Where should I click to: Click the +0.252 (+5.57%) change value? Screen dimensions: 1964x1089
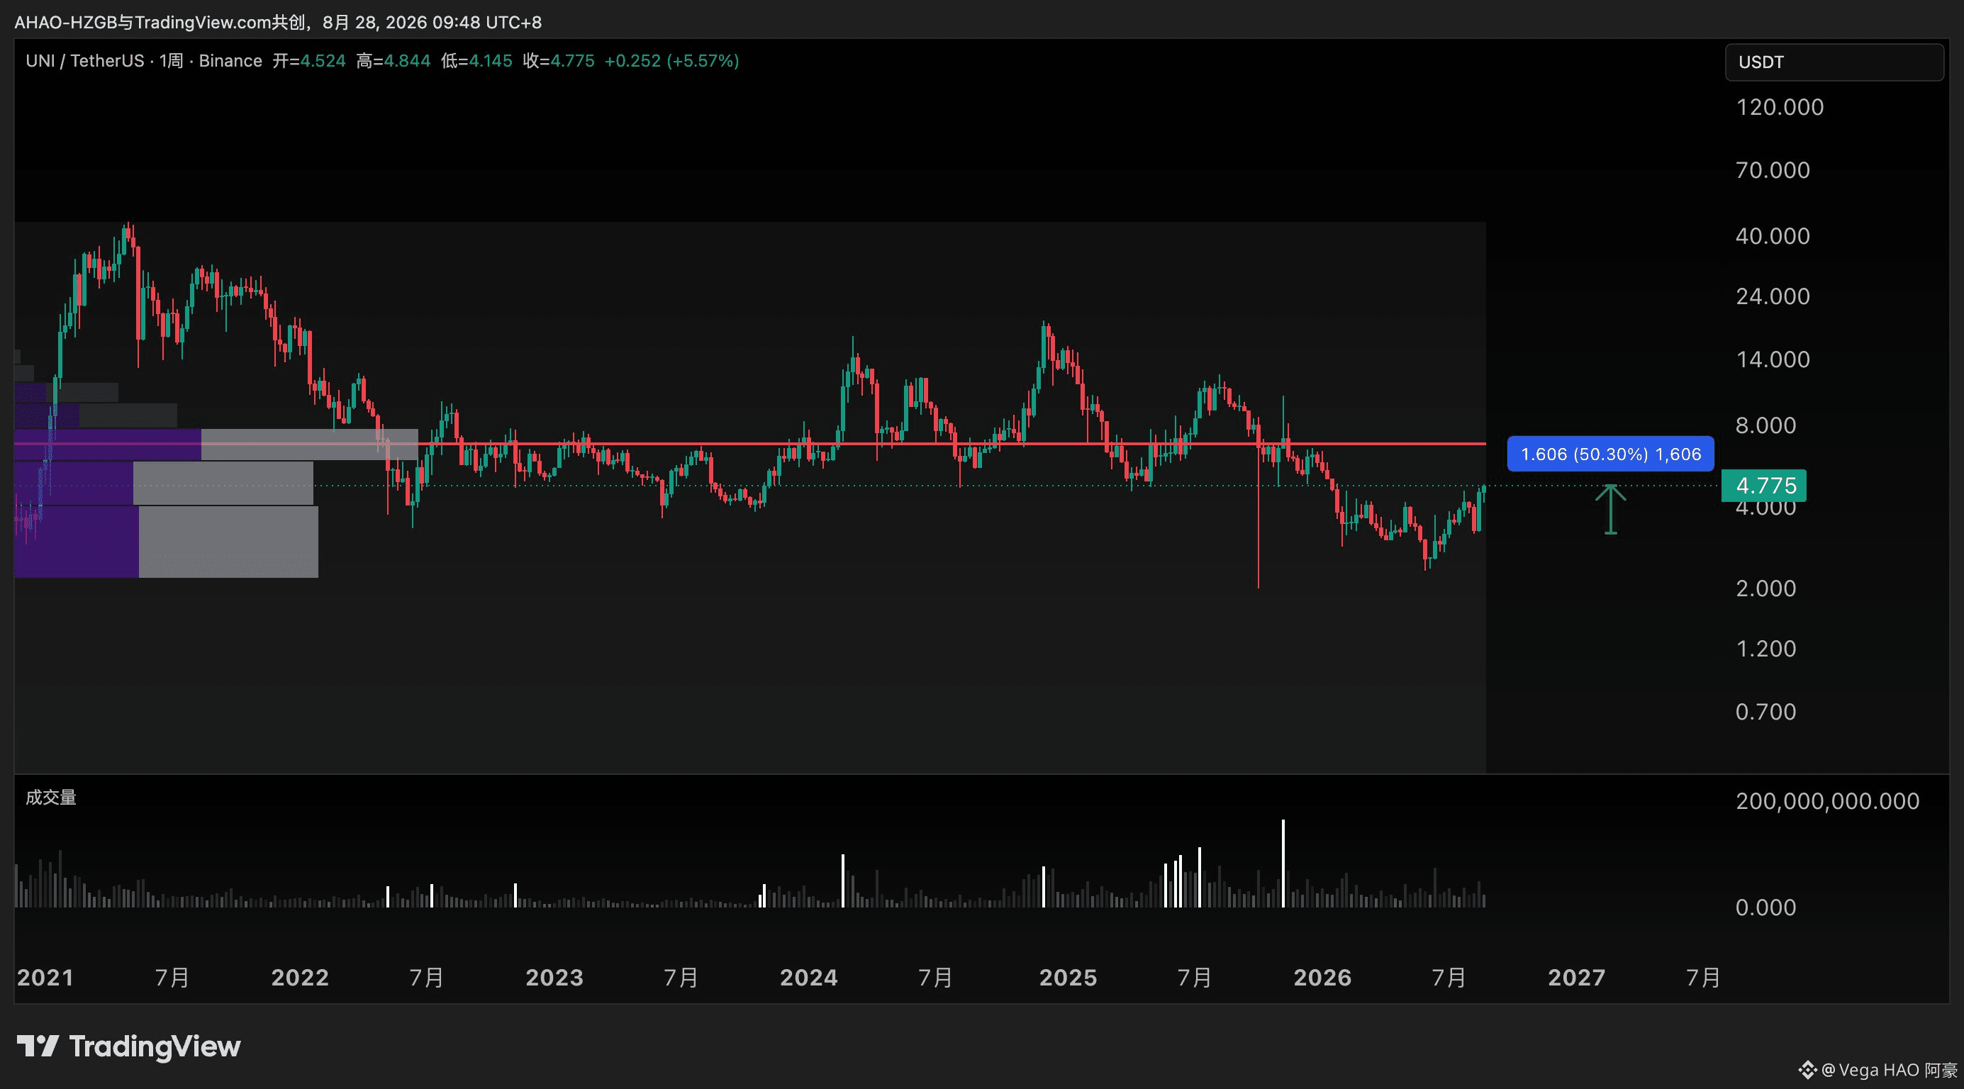(x=671, y=61)
